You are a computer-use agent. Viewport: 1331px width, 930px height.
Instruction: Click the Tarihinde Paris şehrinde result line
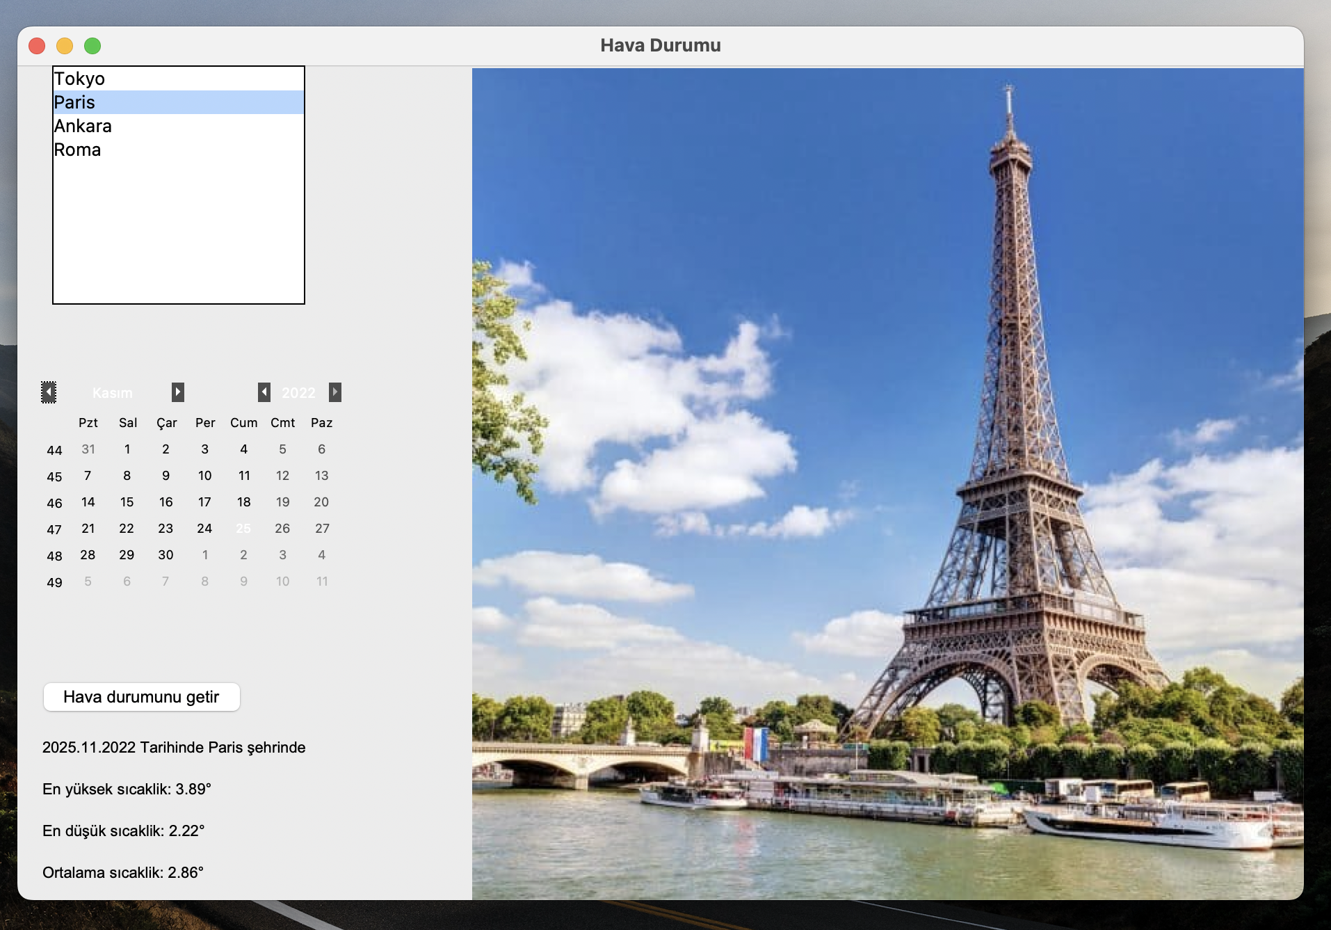point(174,748)
